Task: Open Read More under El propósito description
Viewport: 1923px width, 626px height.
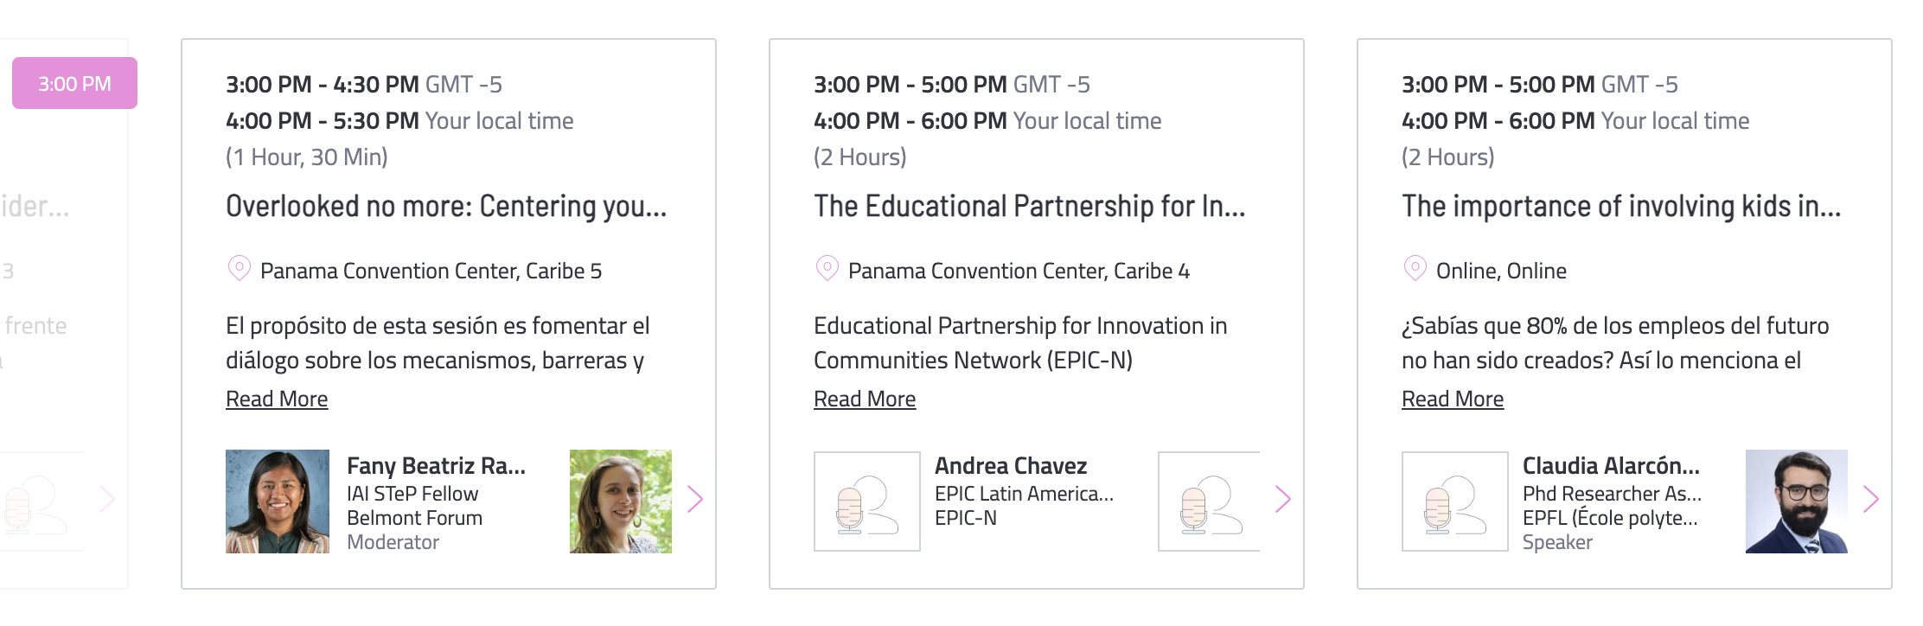Action: tap(277, 399)
